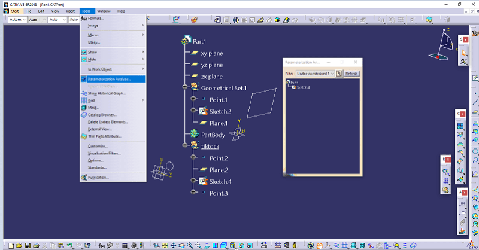The width and height of the screenshot is (479, 250).
Task: Open the Insert menu
Action: [x=70, y=11]
